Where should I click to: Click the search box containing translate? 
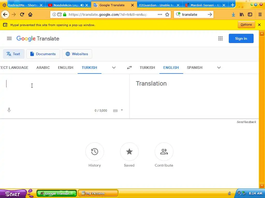[194, 14]
